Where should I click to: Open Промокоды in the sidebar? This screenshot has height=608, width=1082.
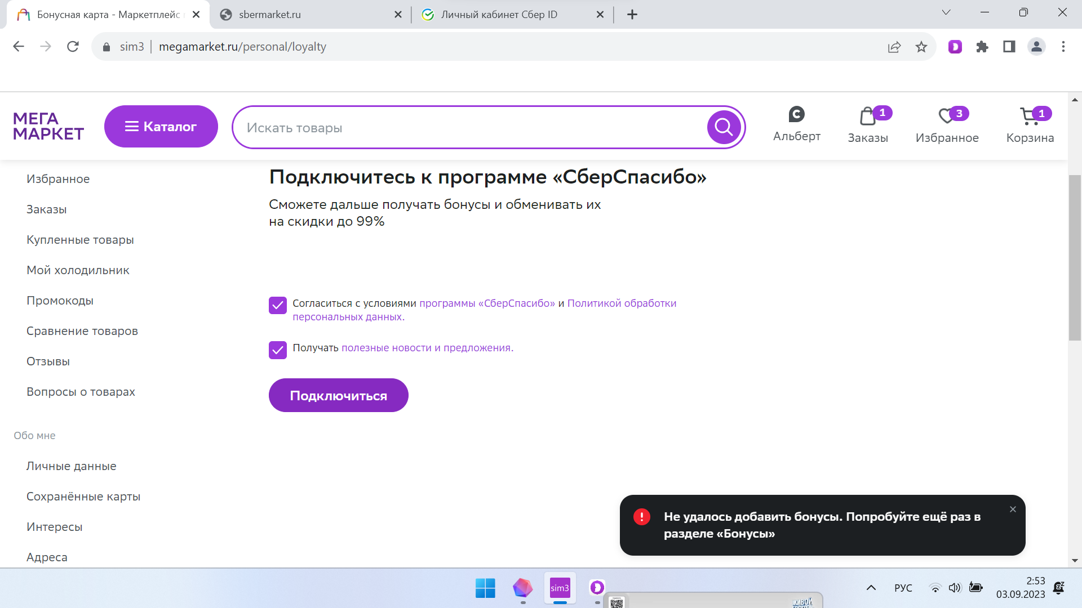60,301
